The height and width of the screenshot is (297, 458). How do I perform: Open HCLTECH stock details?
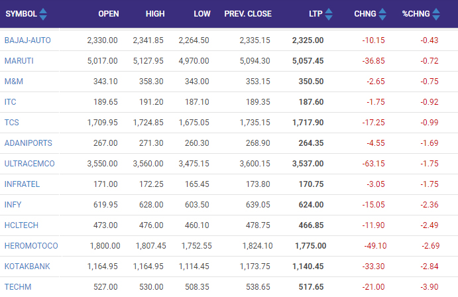[23, 225]
